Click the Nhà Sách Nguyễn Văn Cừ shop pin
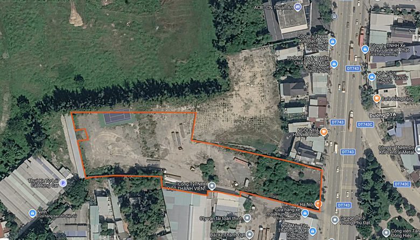This screenshot has width=420, height=240. coord(372,77)
